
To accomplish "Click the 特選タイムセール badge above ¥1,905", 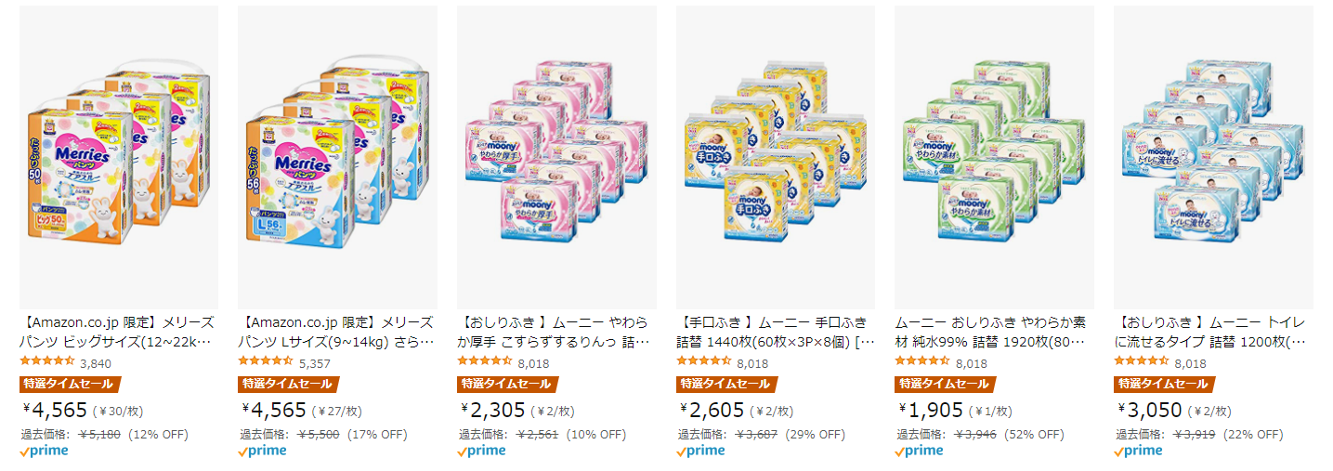I will point(944,384).
